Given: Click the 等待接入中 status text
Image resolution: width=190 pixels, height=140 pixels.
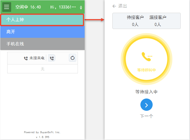Looking at the screenshot, I should pos(146,92).
